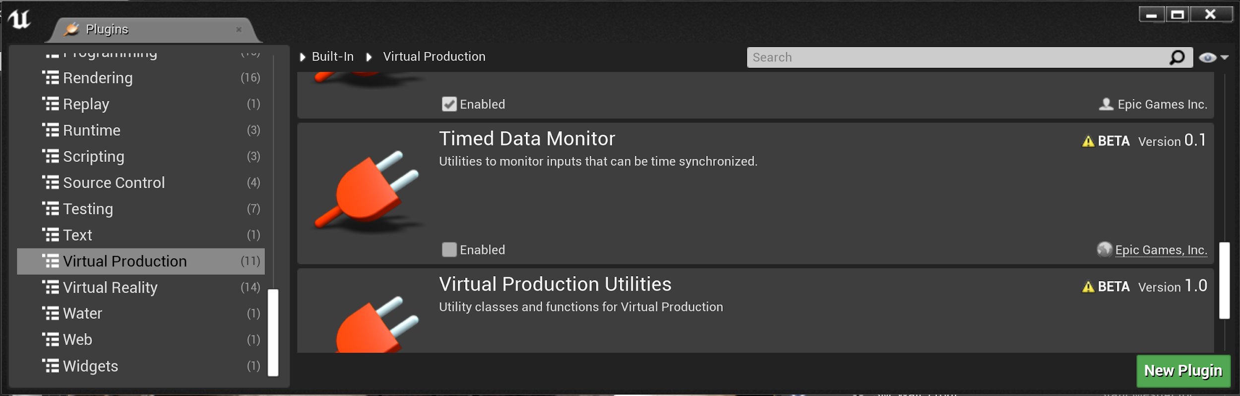1240x396 pixels.
Task: Click the Rendering category list icon
Action: 51,78
